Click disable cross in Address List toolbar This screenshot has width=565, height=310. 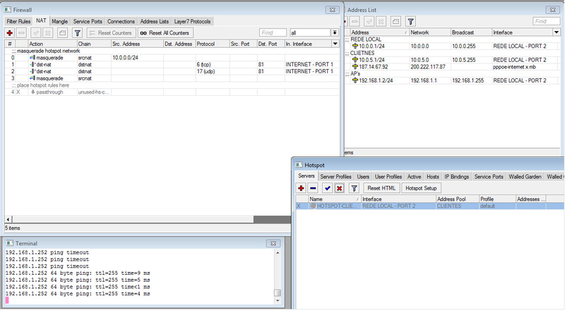coord(381,22)
